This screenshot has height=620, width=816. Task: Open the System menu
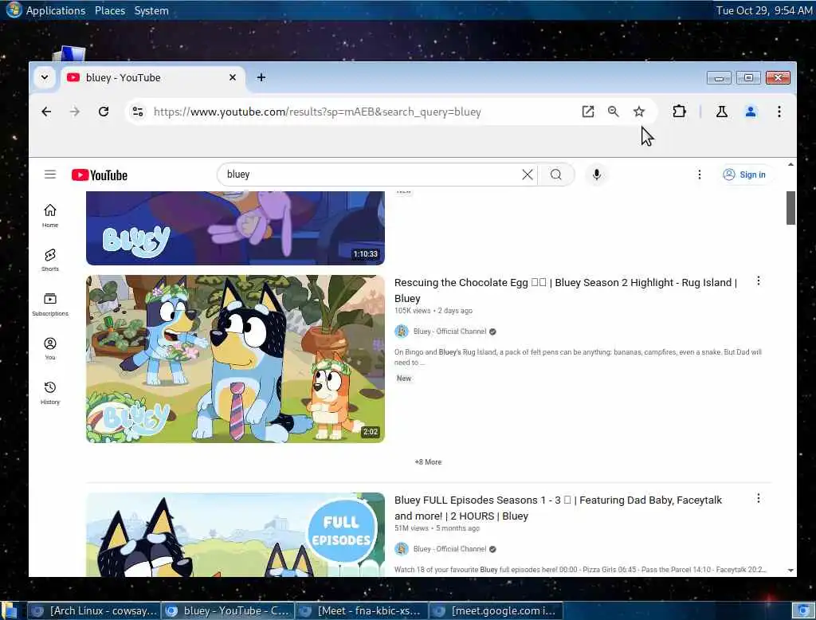pos(151,10)
